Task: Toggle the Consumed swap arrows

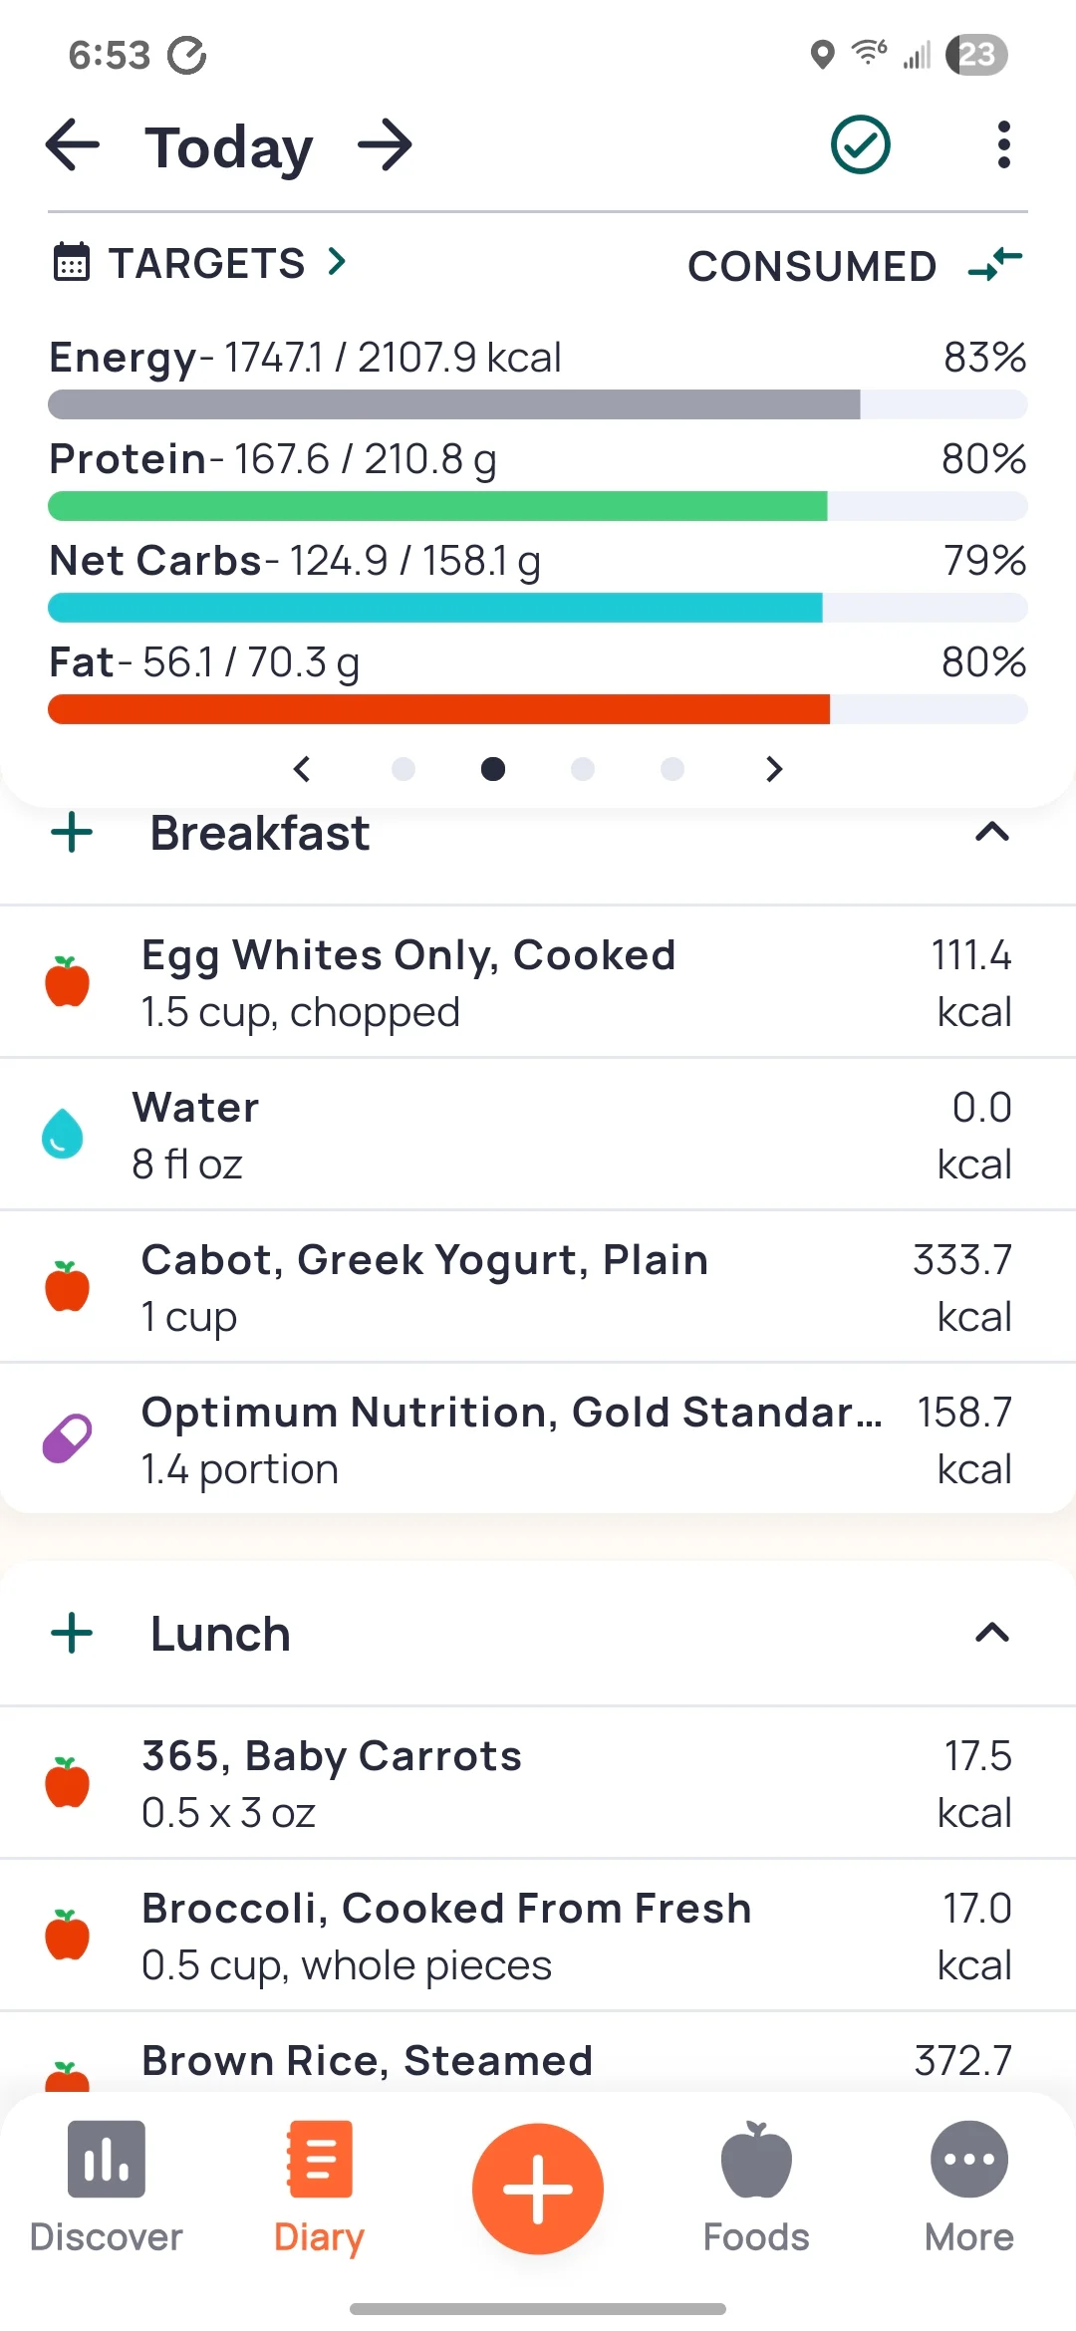Action: (x=994, y=265)
